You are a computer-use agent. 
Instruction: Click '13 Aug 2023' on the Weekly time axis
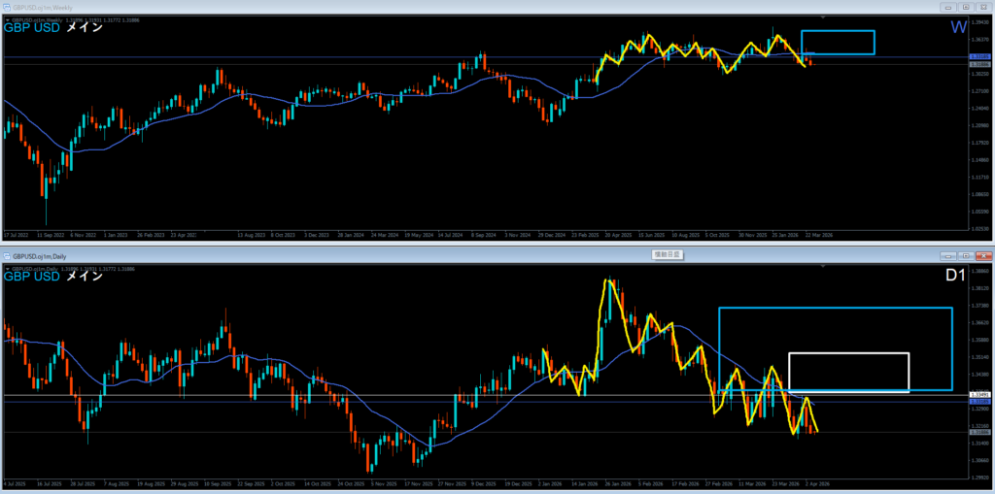click(x=250, y=234)
